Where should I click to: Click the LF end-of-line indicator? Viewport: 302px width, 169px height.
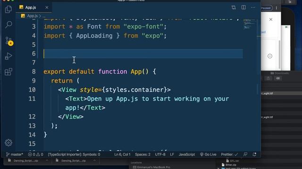[172, 154]
